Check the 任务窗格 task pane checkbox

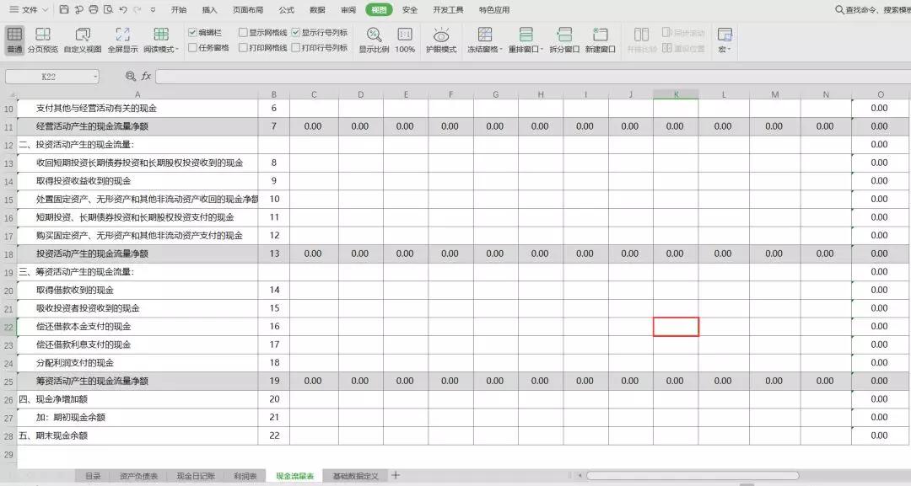[x=192, y=47]
